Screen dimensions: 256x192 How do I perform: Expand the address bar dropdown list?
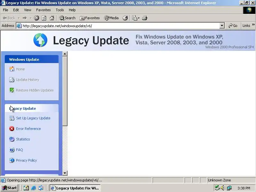click(222, 26)
